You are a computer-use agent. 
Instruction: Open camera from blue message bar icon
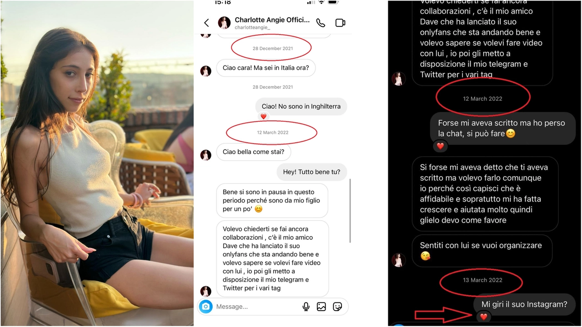pyautogui.click(x=206, y=307)
